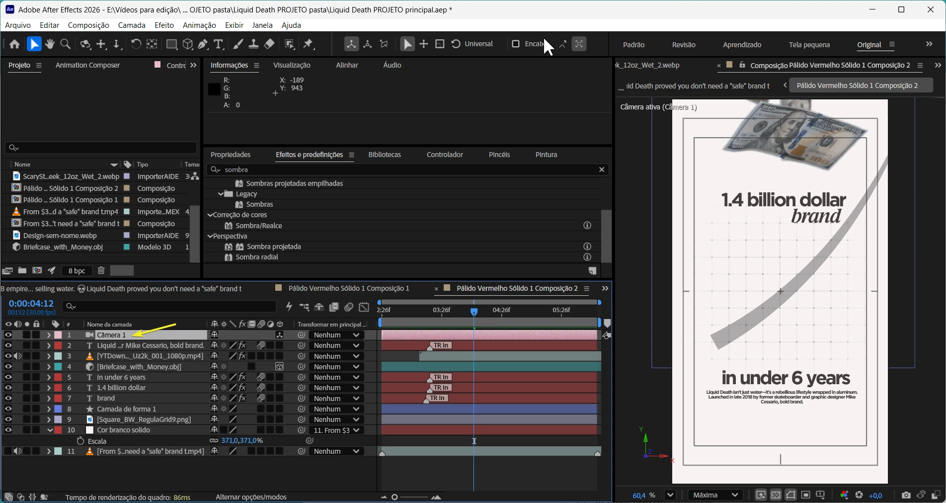Select the Selection arrow tool
Screen dimensions: 946x503
tap(34, 44)
